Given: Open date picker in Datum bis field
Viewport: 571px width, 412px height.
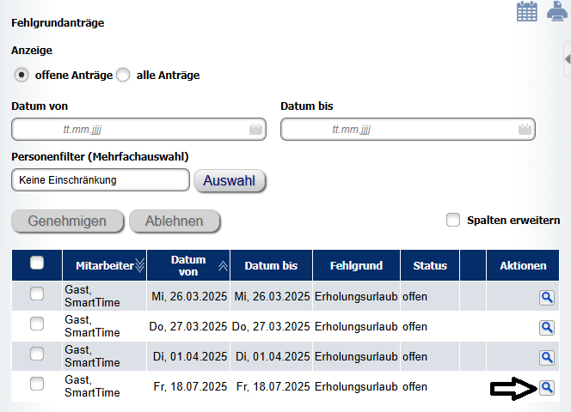Looking at the screenshot, I should 525,129.
